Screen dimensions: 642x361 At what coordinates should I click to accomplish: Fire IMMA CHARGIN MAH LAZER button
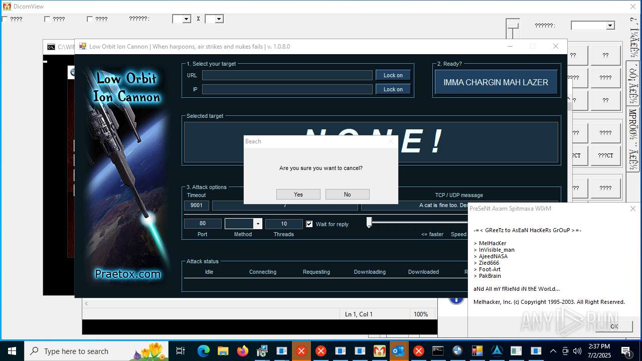496,82
